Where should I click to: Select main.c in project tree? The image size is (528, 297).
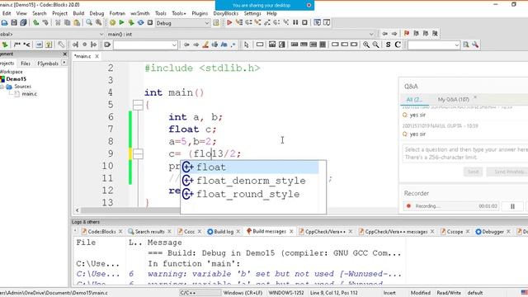click(x=30, y=94)
